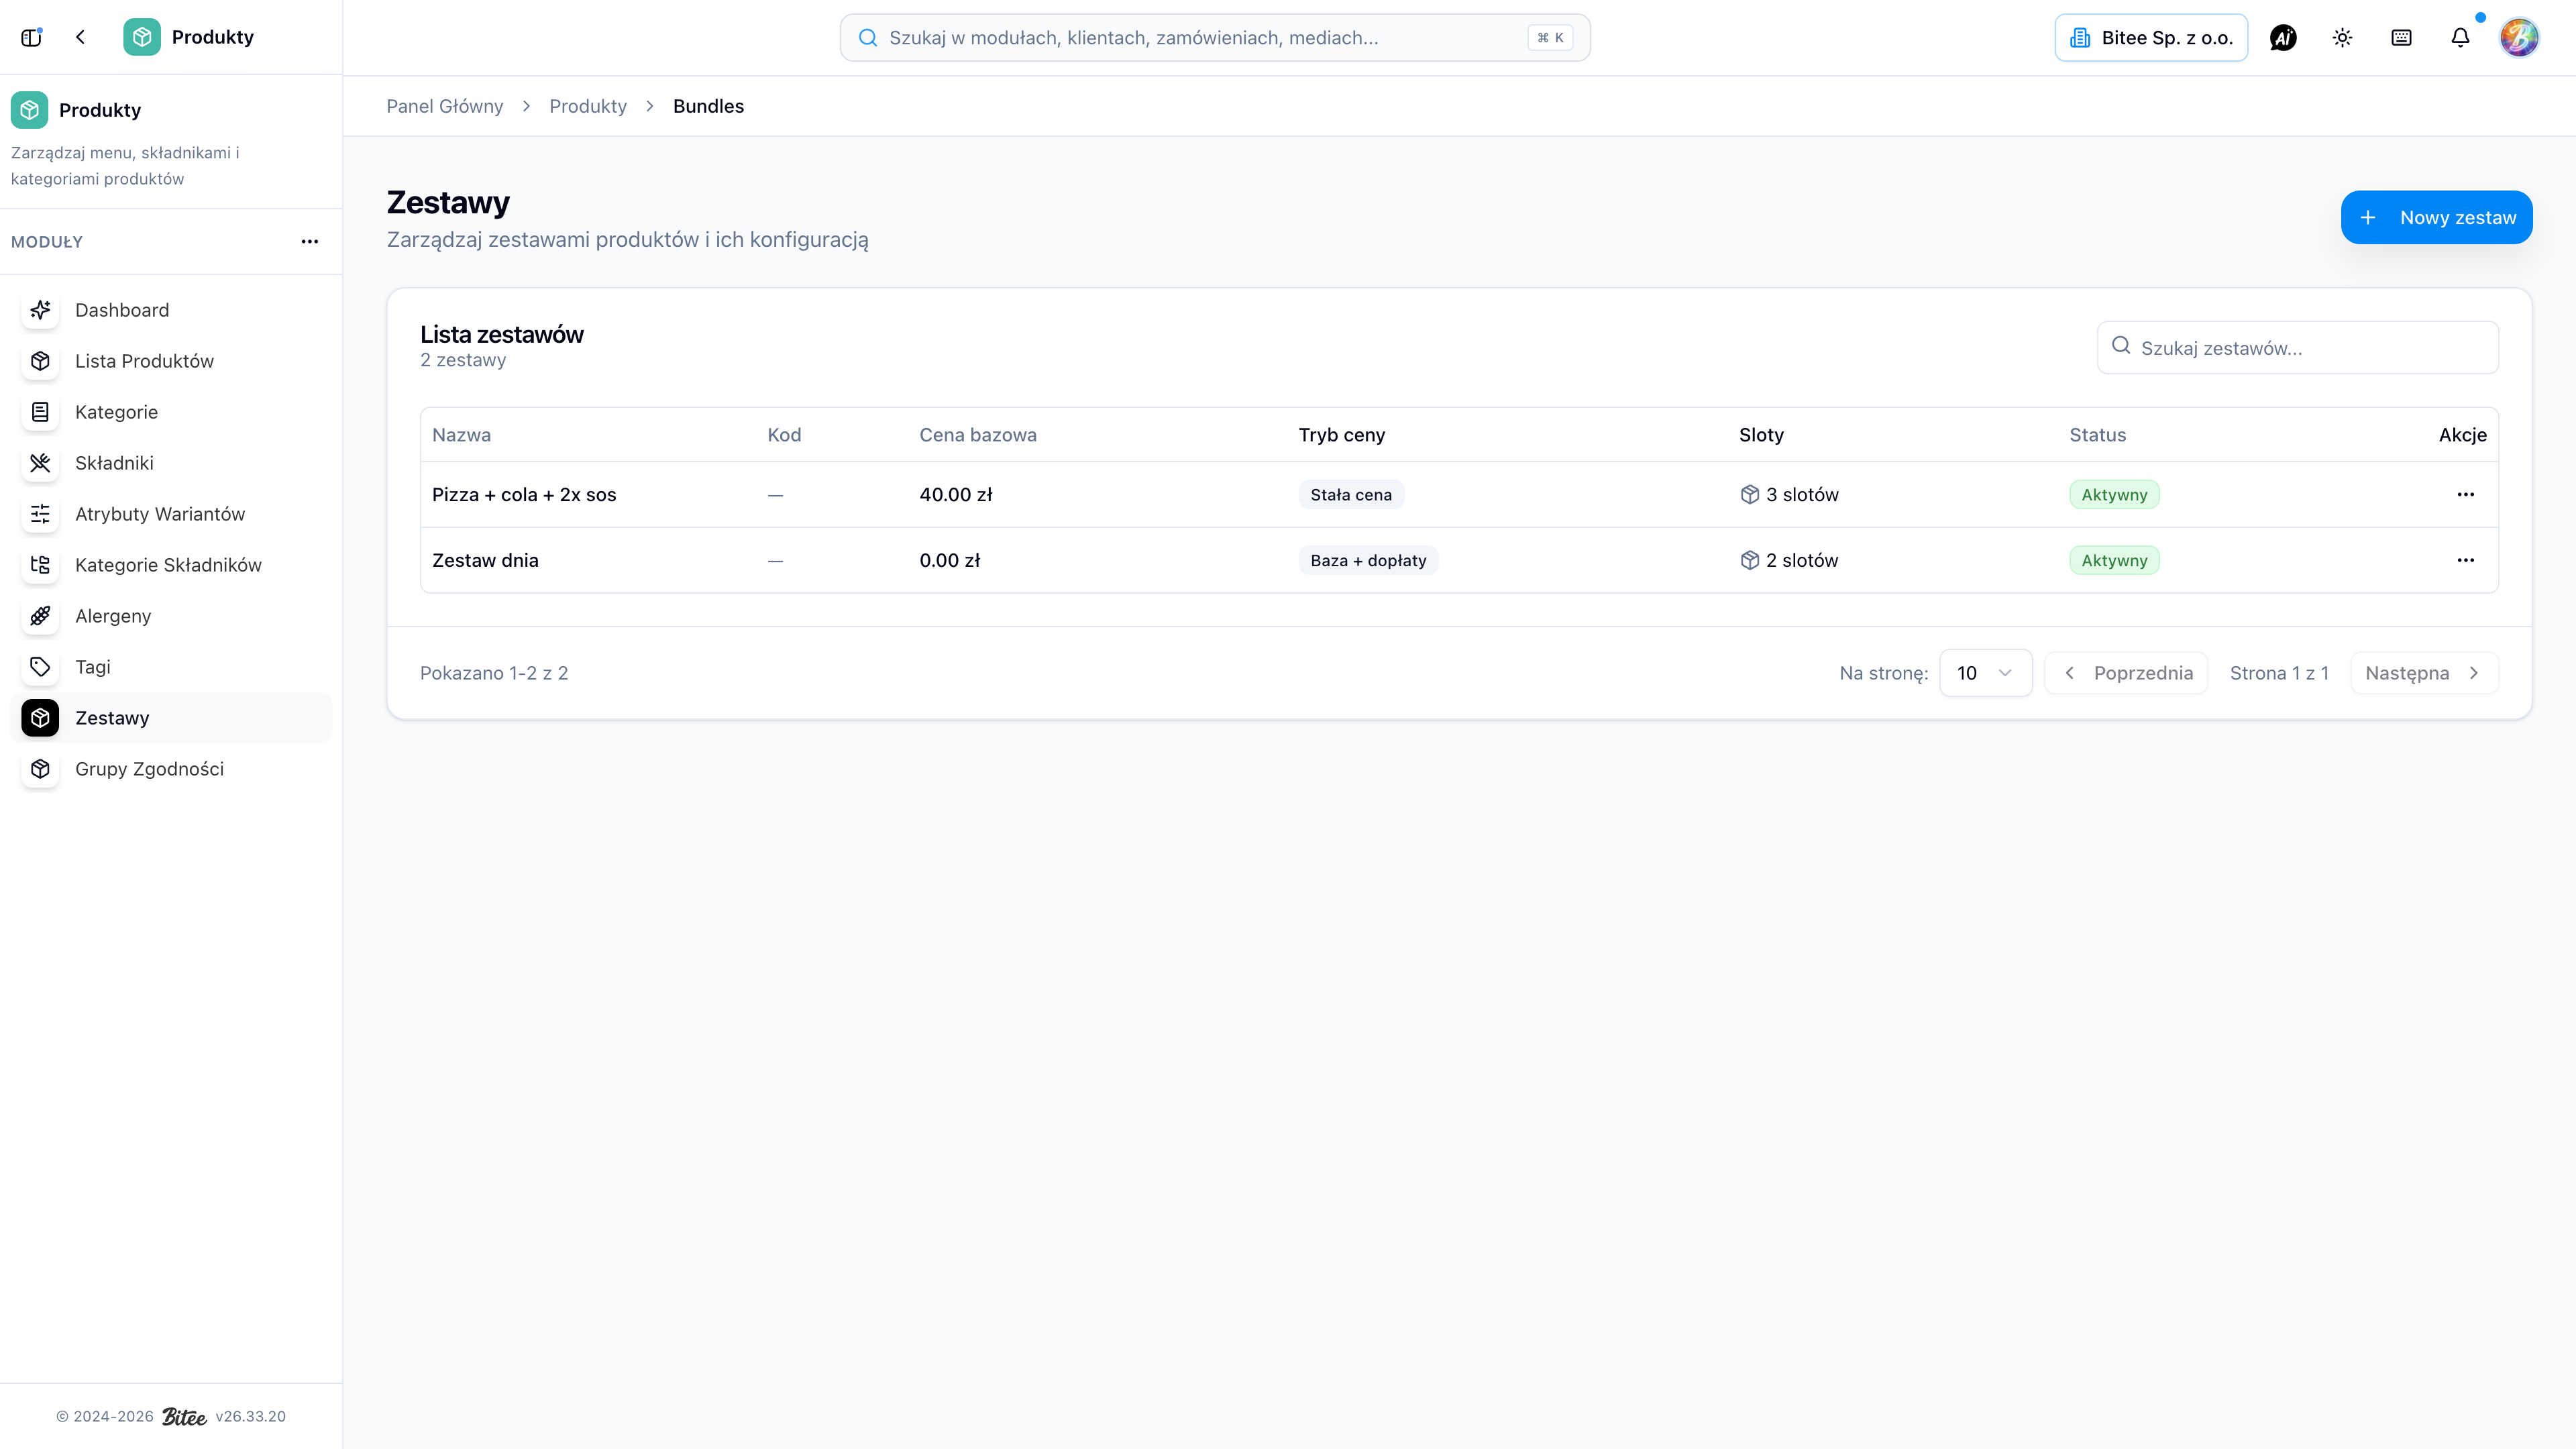The height and width of the screenshot is (1449, 2576).
Task: Toggle the sidebar panel icon
Action: [x=31, y=37]
